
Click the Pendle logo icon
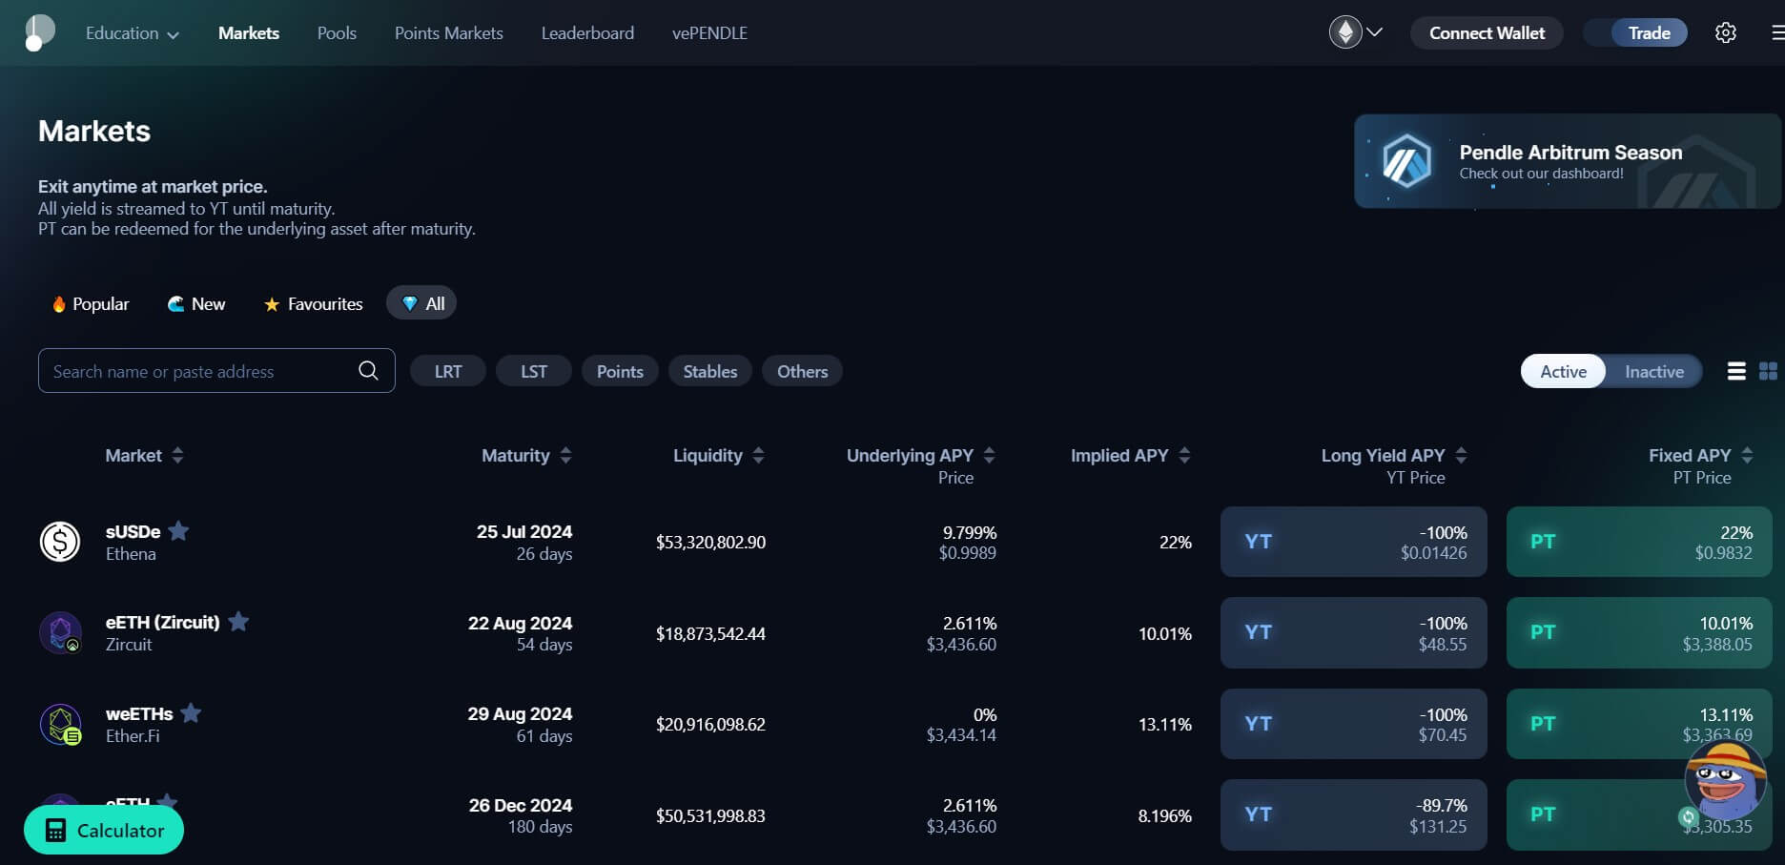pyautogui.click(x=39, y=32)
